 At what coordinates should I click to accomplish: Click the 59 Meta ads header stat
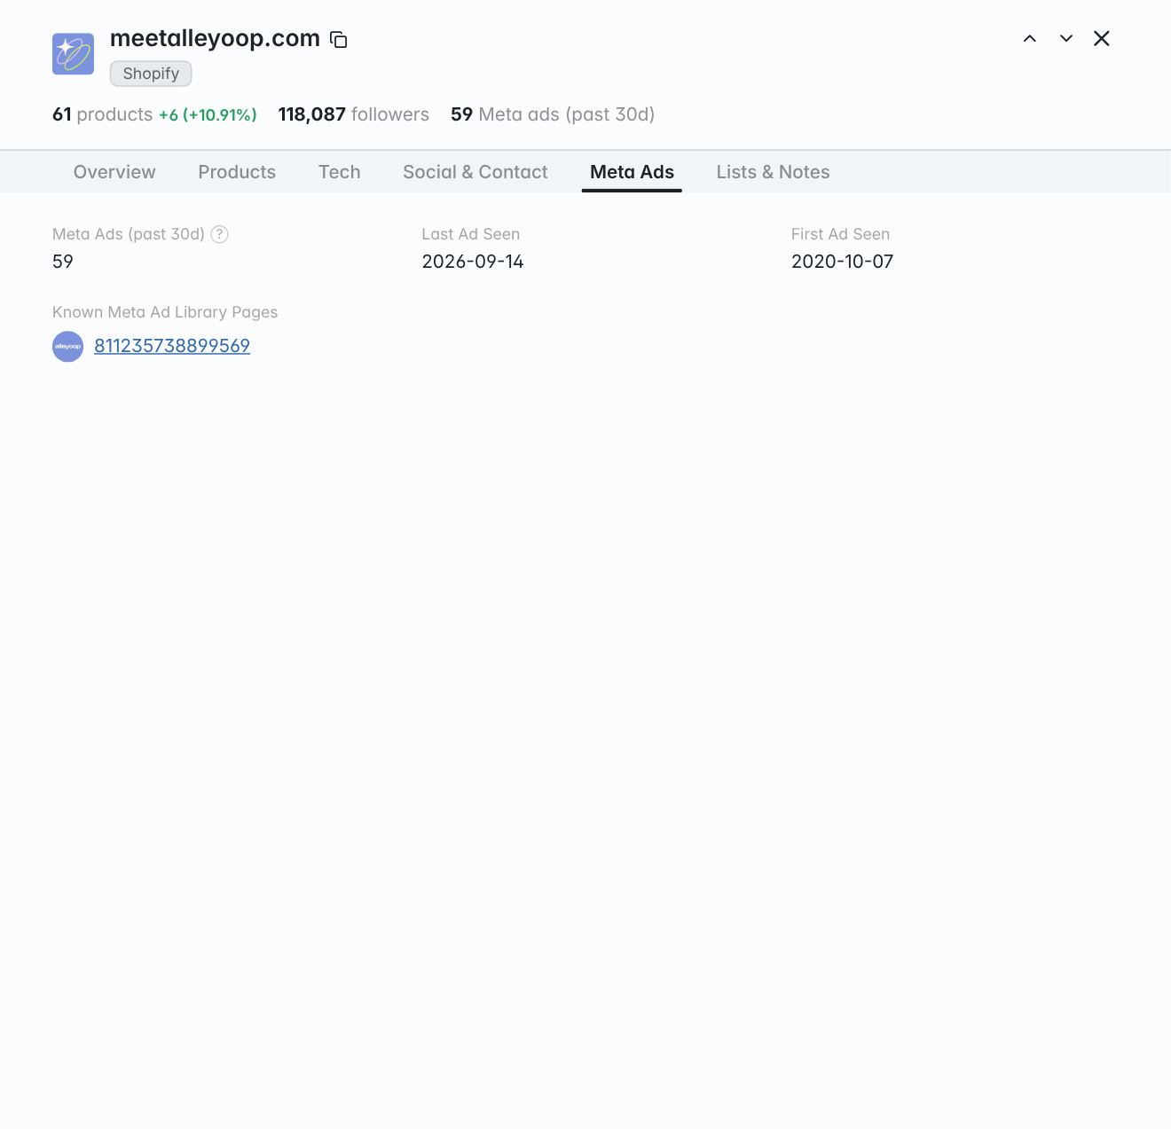click(553, 114)
